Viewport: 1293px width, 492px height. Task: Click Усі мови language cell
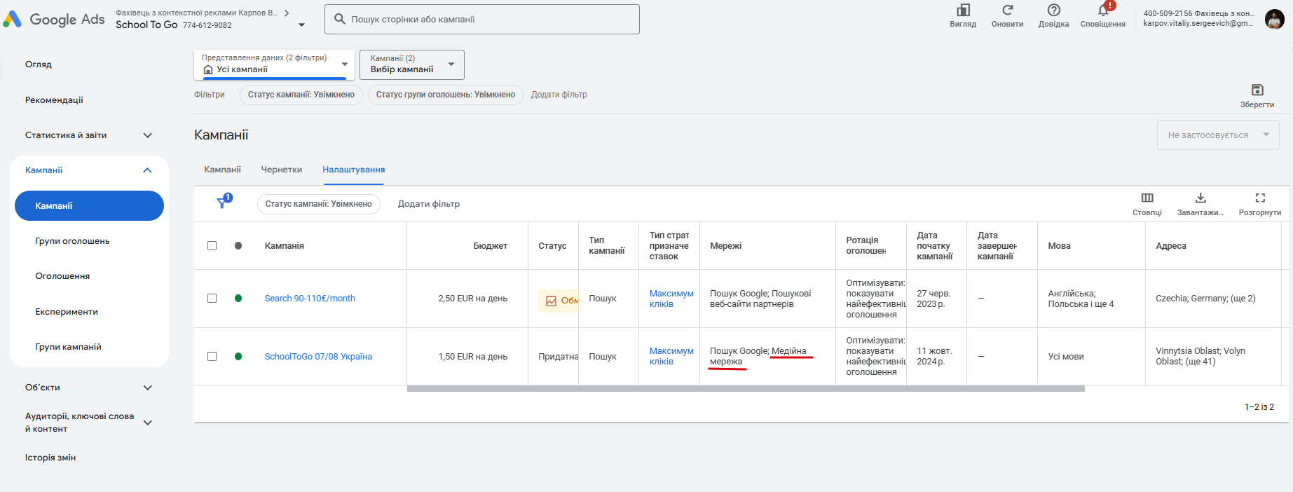coord(1066,357)
